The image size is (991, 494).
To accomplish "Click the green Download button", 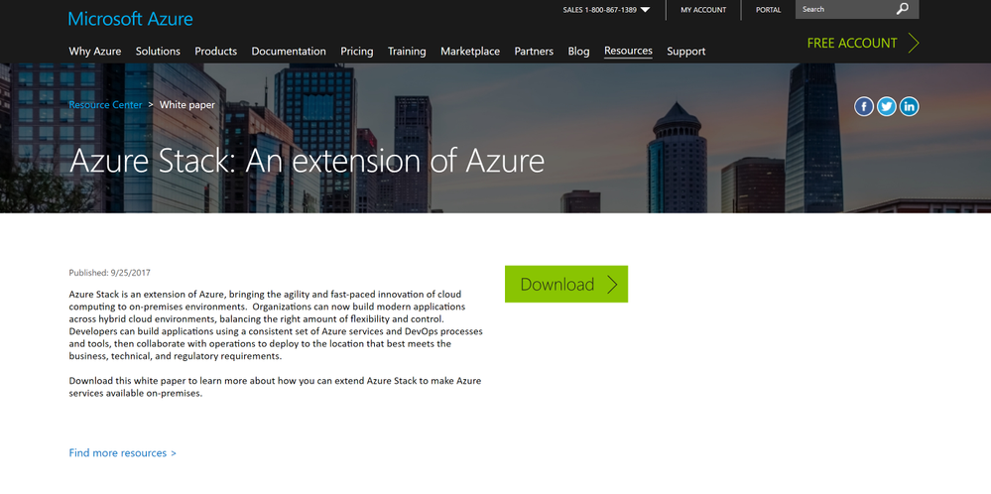I will tap(566, 284).
